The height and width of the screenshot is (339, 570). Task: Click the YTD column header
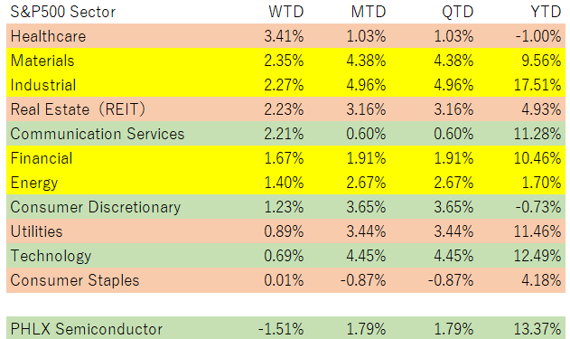pyautogui.click(x=546, y=12)
